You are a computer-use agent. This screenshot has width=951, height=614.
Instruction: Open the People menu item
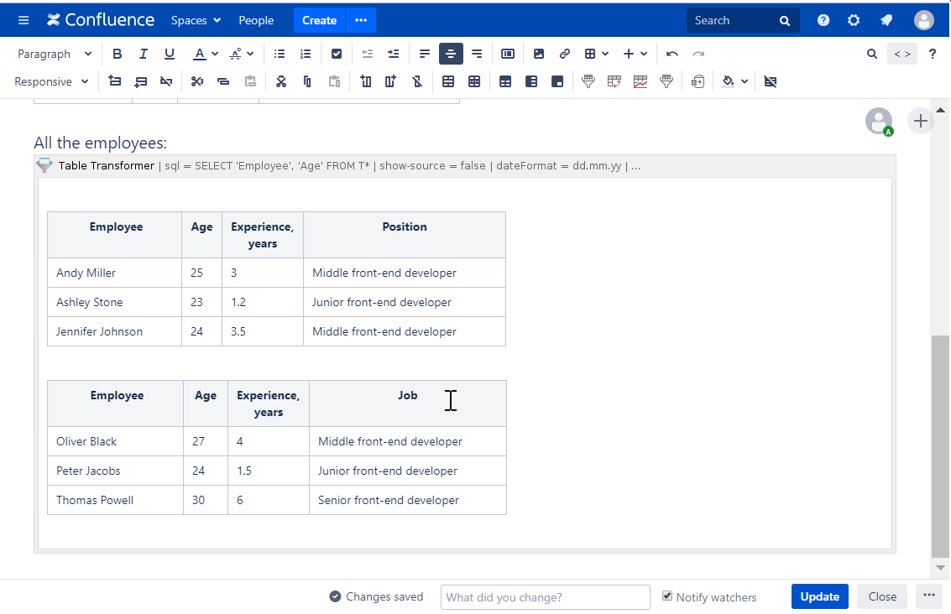tap(256, 20)
